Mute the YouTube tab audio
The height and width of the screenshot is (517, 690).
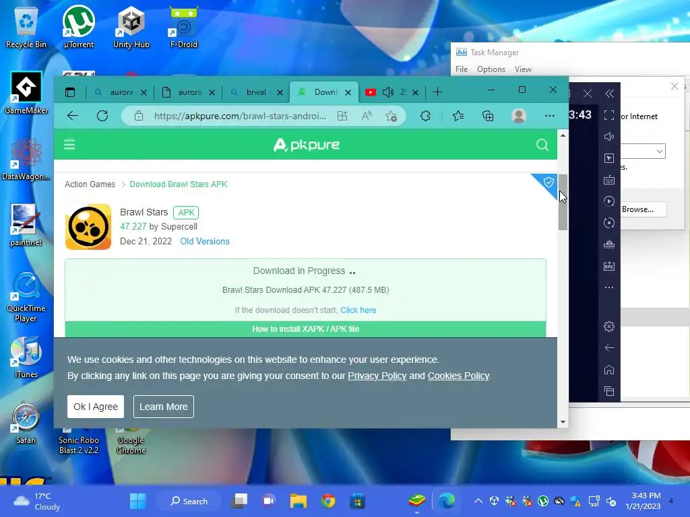(x=387, y=92)
